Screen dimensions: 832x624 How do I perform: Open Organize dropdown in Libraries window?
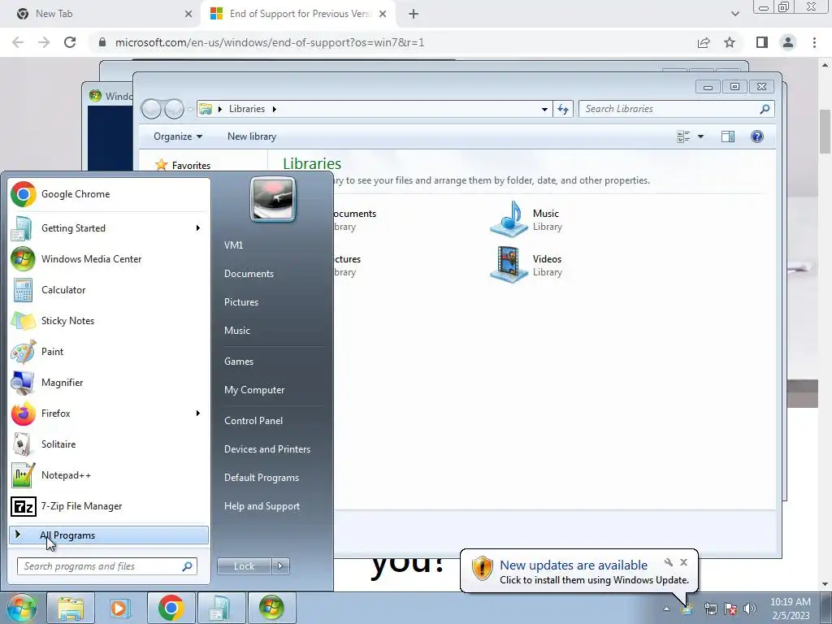178,136
